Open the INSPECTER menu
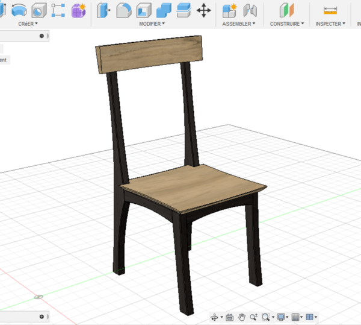Viewport: 361px width, 325px height. click(x=330, y=24)
